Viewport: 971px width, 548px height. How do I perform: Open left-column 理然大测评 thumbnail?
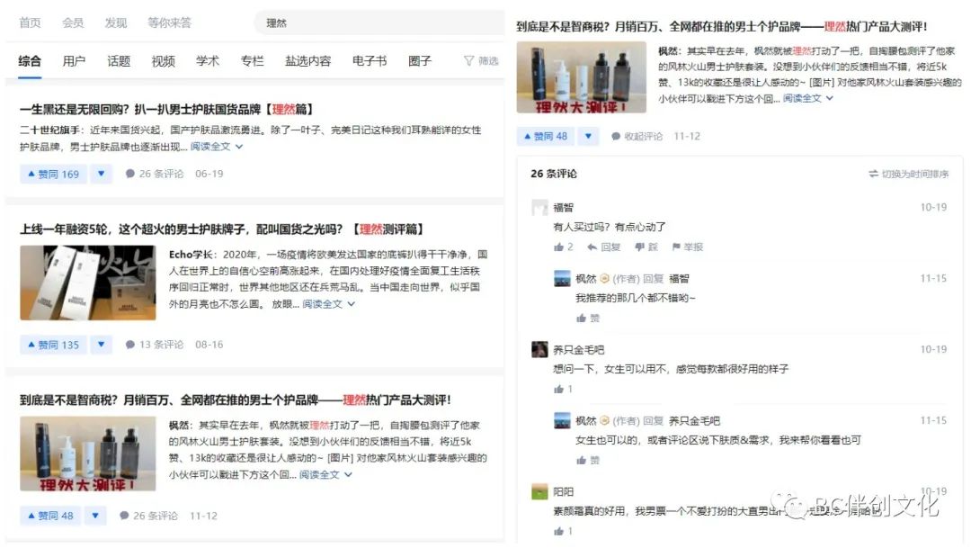[x=88, y=454]
